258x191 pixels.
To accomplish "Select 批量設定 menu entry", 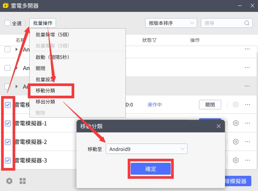I will coord(45,79).
